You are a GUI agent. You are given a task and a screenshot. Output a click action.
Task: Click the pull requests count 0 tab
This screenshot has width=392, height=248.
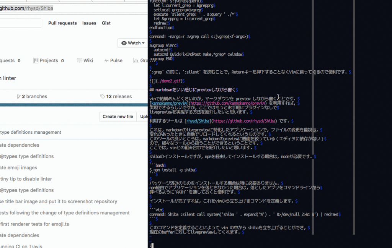10,60
